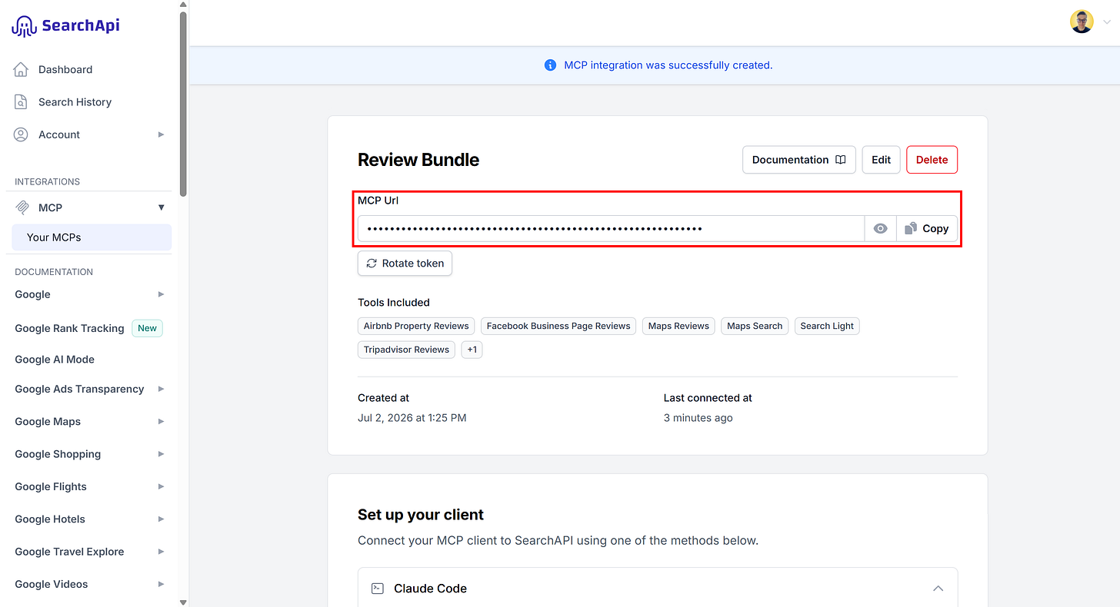Screen dimensions: 1120x607
Task: Collapse the MCP sidebar section
Action: pyautogui.click(x=161, y=207)
